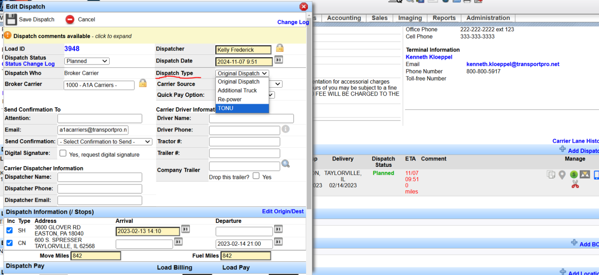599x275 pixels.
Task: Open the Dispatch Status Planned dropdown
Action: pos(87,61)
